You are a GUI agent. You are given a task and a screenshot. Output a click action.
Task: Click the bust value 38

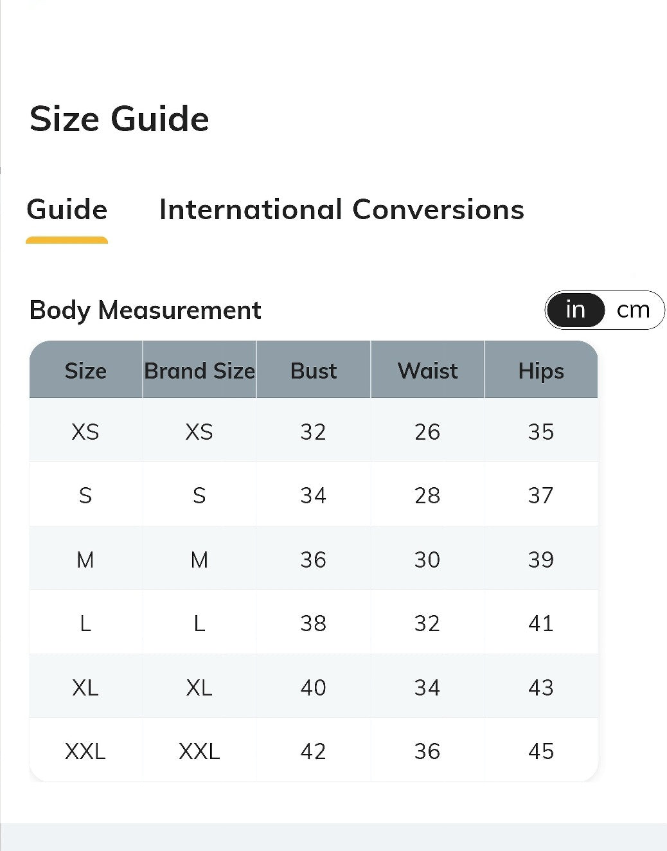pyautogui.click(x=314, y=623)
